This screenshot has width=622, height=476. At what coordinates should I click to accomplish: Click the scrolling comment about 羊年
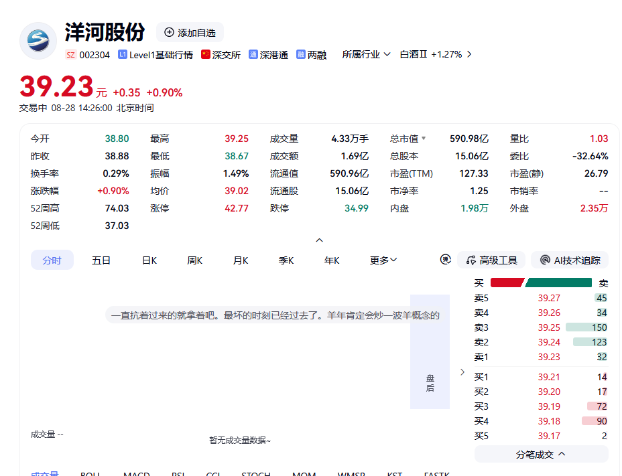point(275,315)
